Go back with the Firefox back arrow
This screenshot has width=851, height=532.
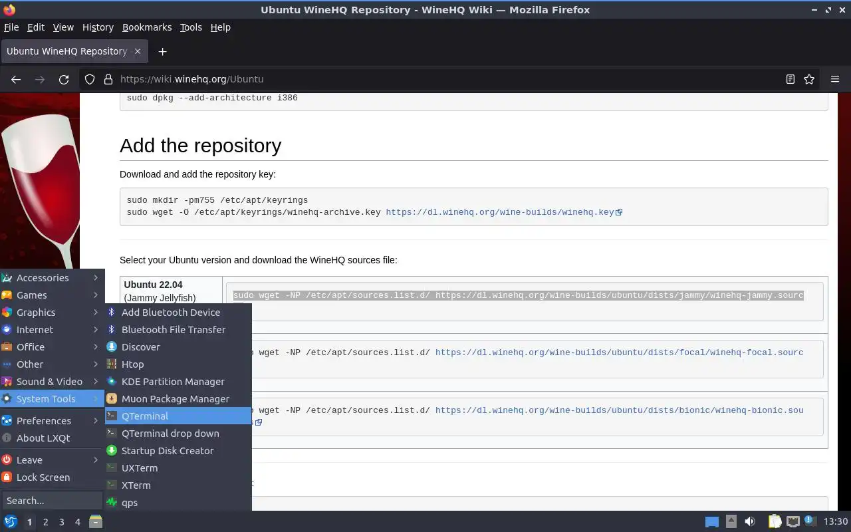pyautogui.click(x=16, y=79)
